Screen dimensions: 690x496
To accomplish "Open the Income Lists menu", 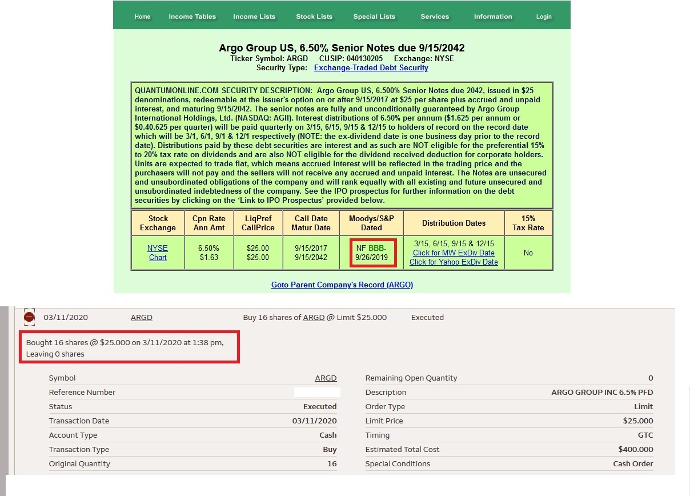I will pyautogui.click(x=254, y=17).
